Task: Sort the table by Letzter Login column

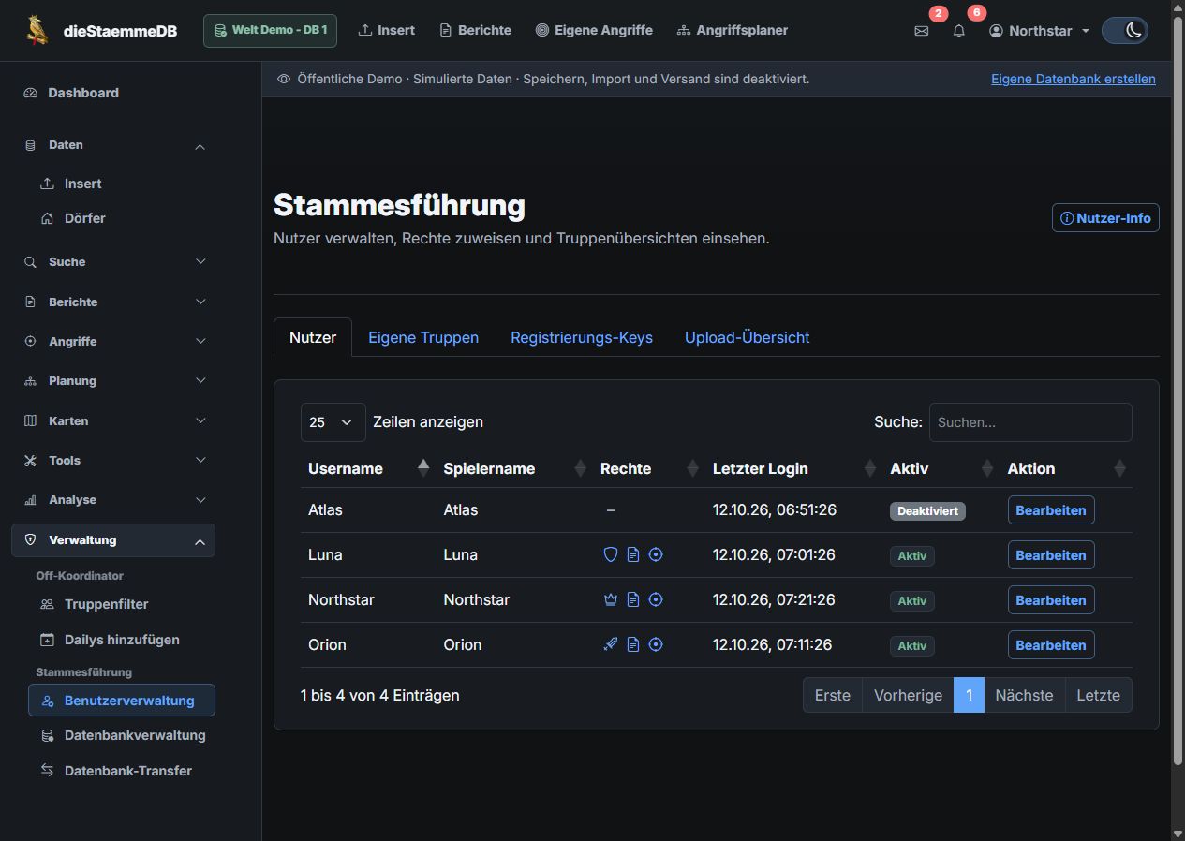Action: [x=792, y=468]
